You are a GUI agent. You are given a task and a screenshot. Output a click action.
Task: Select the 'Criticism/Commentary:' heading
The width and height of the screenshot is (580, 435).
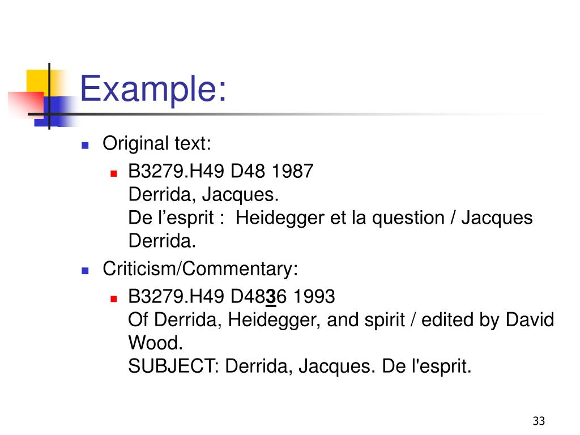200,268
